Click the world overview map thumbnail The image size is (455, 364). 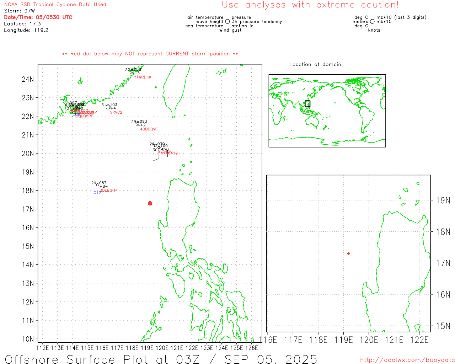point(327,111)
